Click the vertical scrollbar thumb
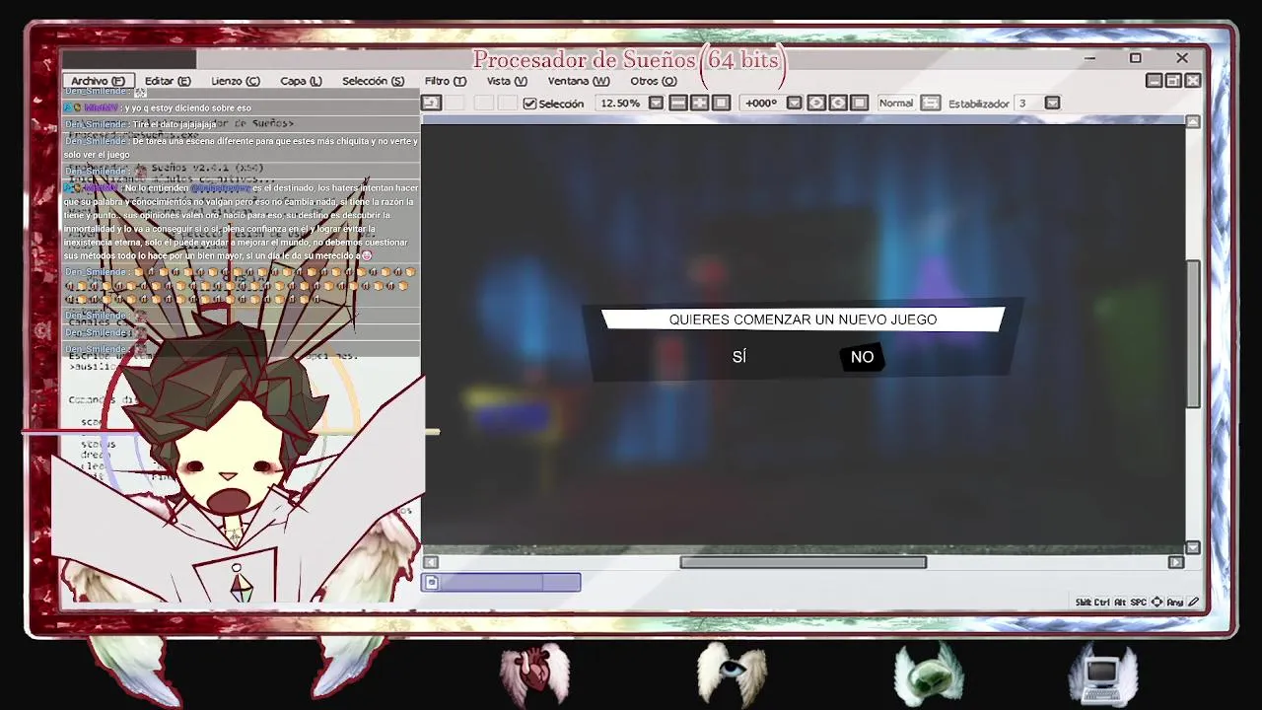Viewport: 1262px width, 710px height. [1193, 334]
